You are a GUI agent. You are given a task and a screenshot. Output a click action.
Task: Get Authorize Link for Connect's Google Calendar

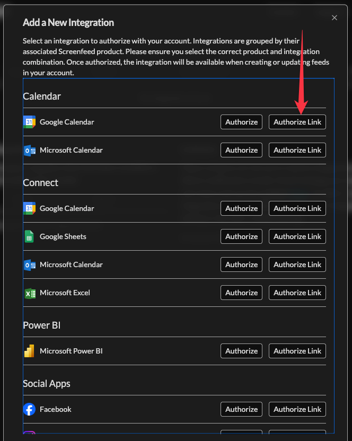297,208
